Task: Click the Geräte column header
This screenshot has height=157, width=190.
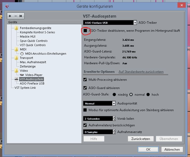Action: pos(44,22)
